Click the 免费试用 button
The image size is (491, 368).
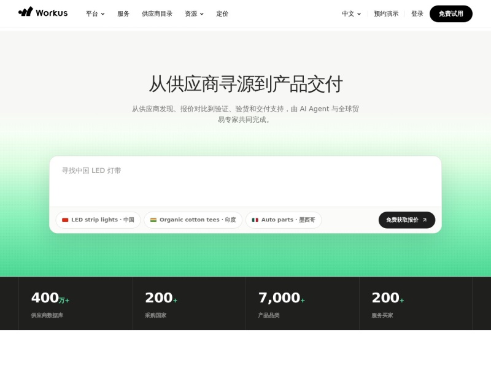[x=451, y=13]
